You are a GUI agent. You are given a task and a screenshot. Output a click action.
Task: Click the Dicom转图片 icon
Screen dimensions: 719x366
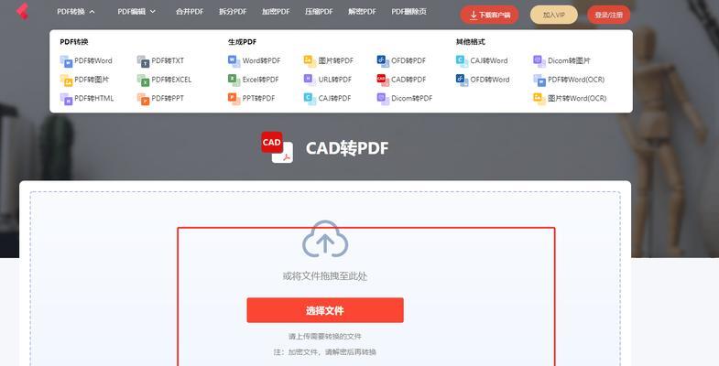pos(539,61)
